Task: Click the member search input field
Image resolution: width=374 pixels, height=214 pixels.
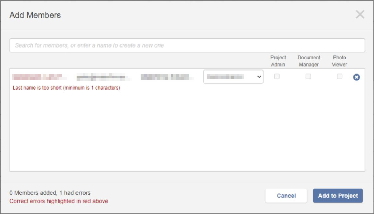Action: click(x=187, y=45)
